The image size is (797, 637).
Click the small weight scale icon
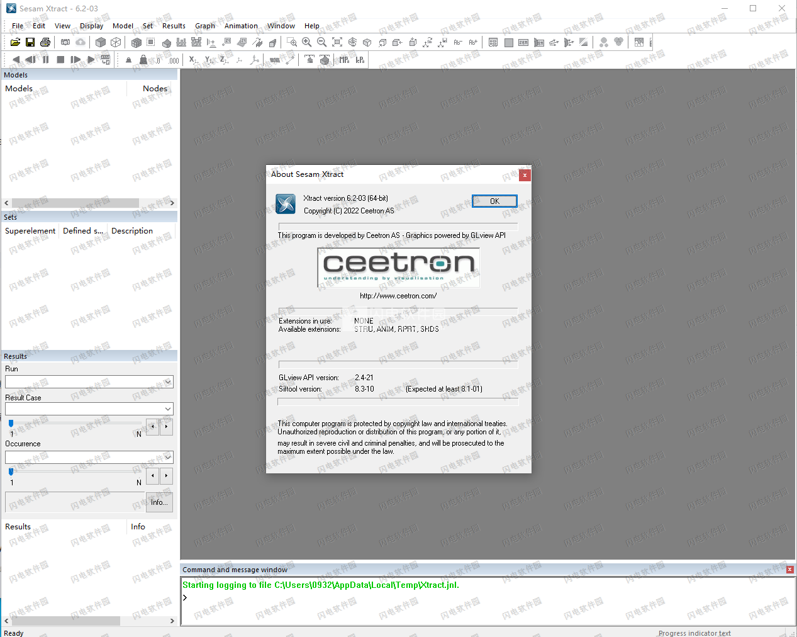(x=128, y=60)
